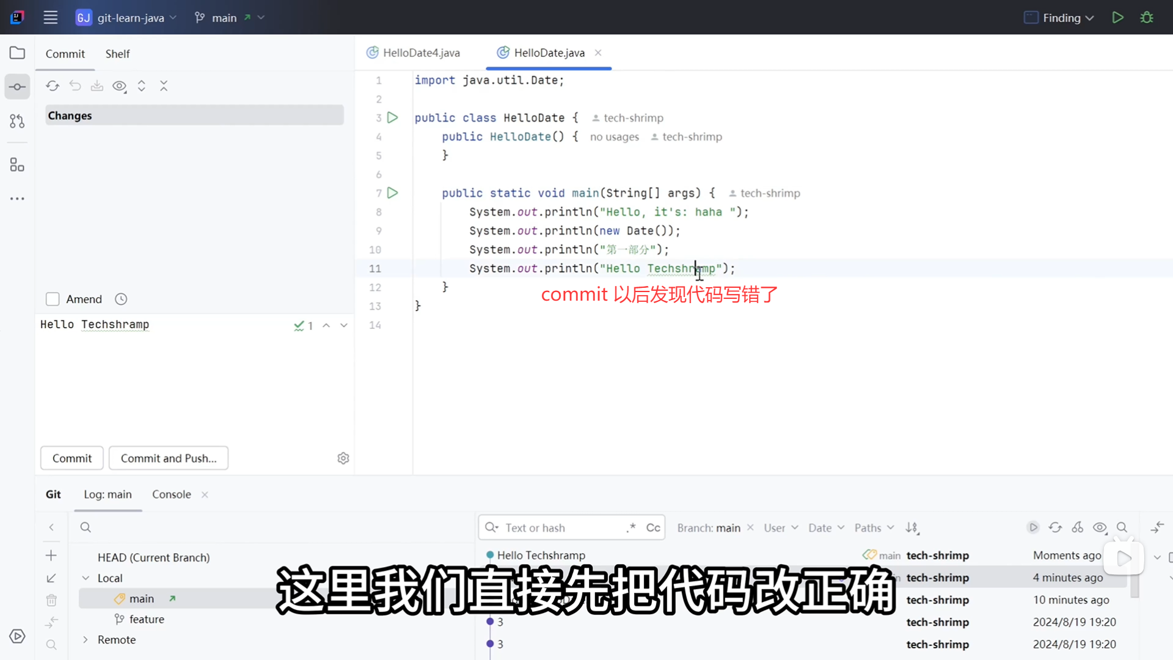The height and width of the screenshot is (660, 1173).
Task: Enable the Amend checkbox
Action: point(53,299)
